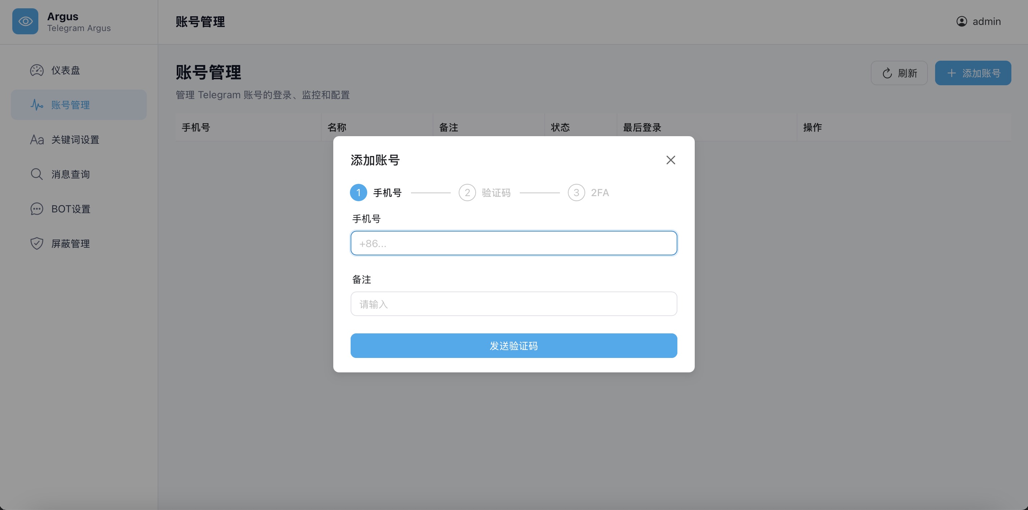Click the admin user avatar icon

(x=962, y=21)
